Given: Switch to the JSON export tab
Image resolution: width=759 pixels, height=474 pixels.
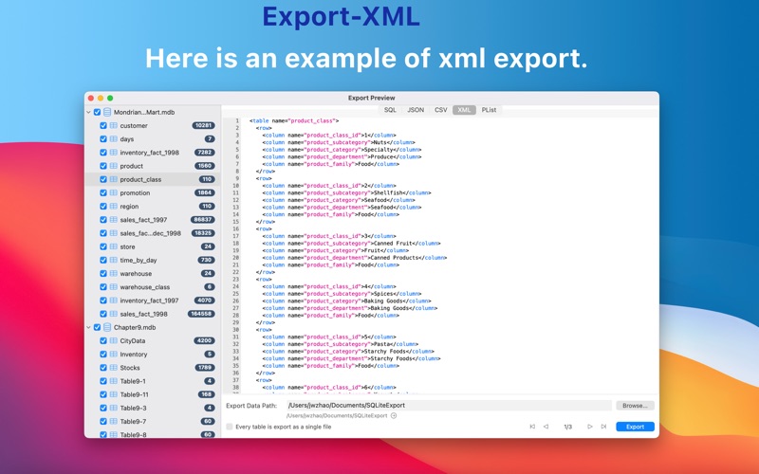Looking at the screenshot, I should pyautogui.click(x=416, y=110).
